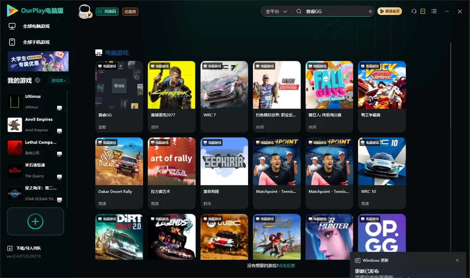Click the PC icon on The Quarry row
The width and height of the screenshot is (470, 278).
tap(59, 177)
